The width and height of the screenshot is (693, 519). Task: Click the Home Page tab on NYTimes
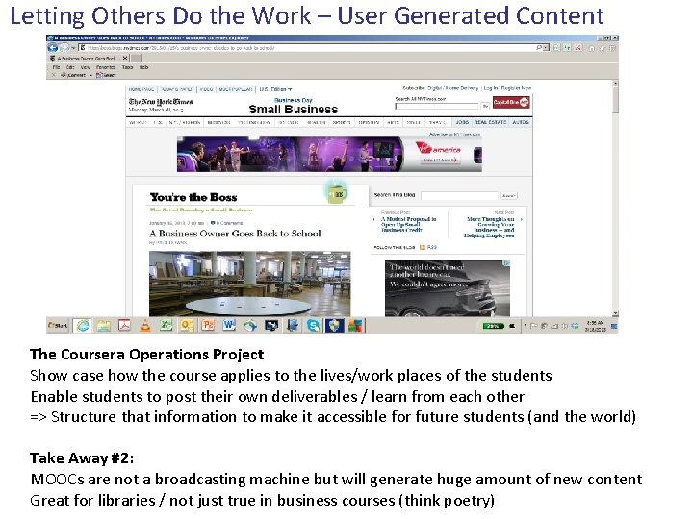pyautogui.click(x=141, y=89)
